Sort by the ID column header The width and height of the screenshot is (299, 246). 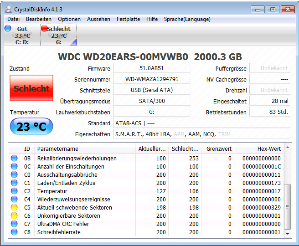tap(27, 149)
